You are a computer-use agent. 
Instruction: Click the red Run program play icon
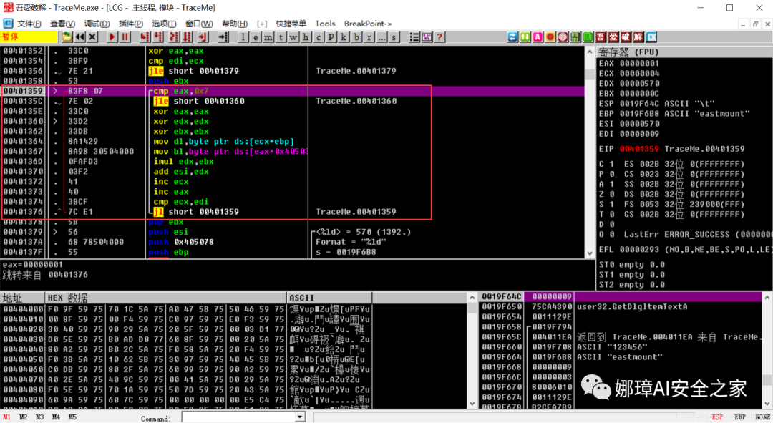click(112, 37)
